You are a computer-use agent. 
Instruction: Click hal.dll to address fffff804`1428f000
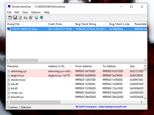point(113,84)
